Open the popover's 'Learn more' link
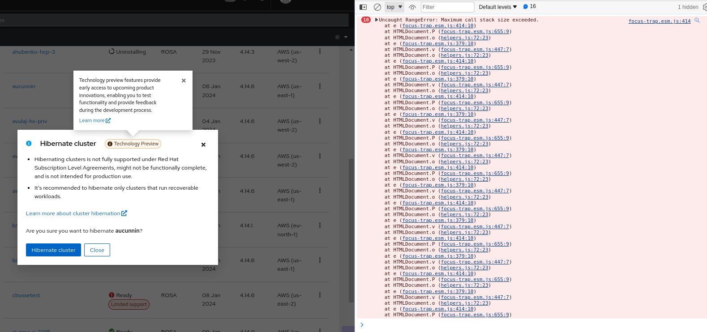 tap(95, 120)
